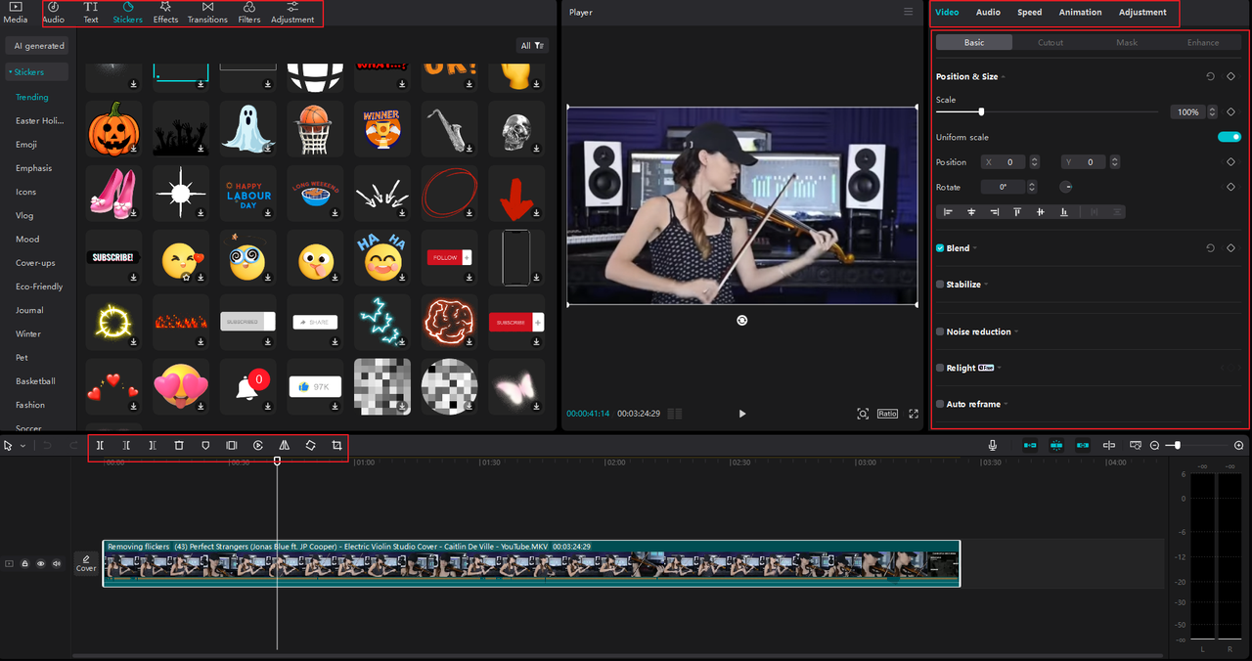The width and height of the screenshot is (1252, 661).
Task: Click the Scale percentage stepper arrows
Action: point(1213,112)
